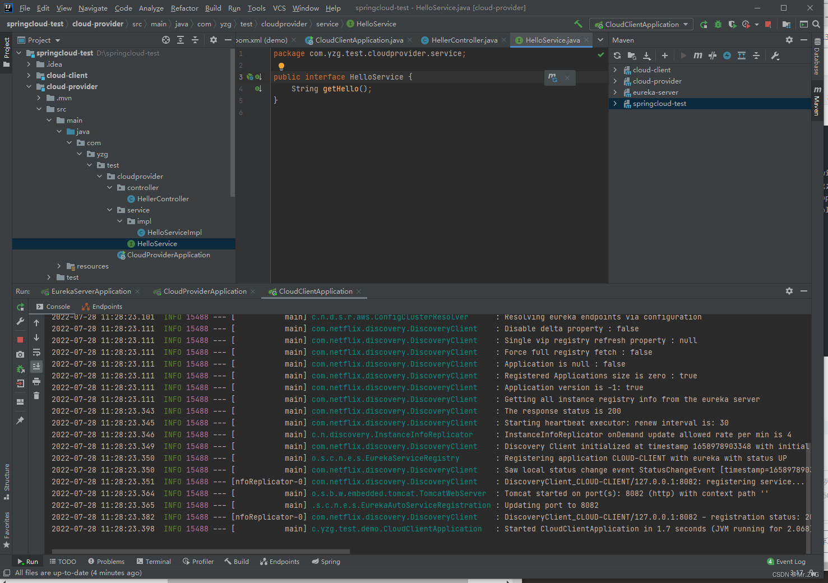
Task: Open the Navigate menu
Action: (x=92, y=8)
